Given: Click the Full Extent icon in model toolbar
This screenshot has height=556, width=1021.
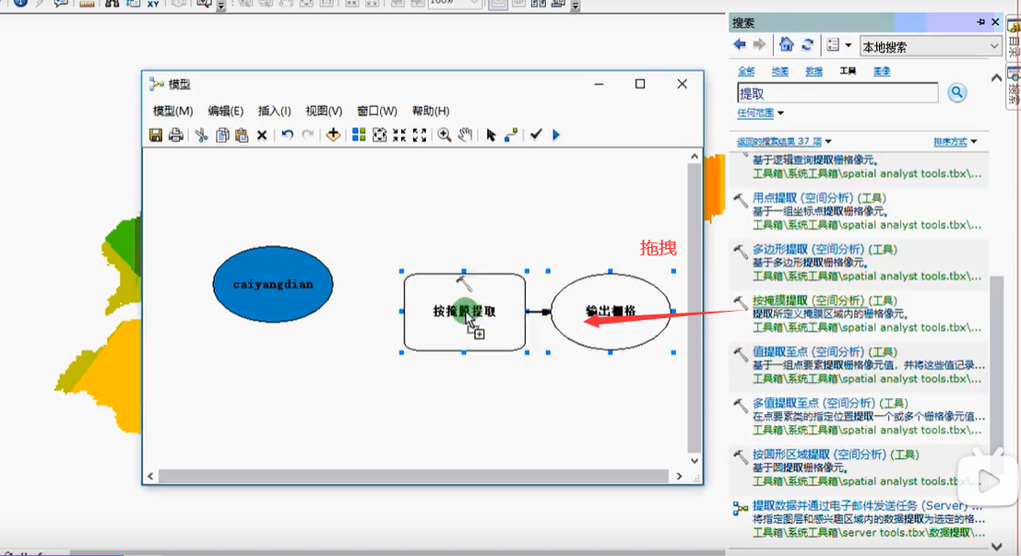Looking at the screenshot, I should [x=379, y=135].
